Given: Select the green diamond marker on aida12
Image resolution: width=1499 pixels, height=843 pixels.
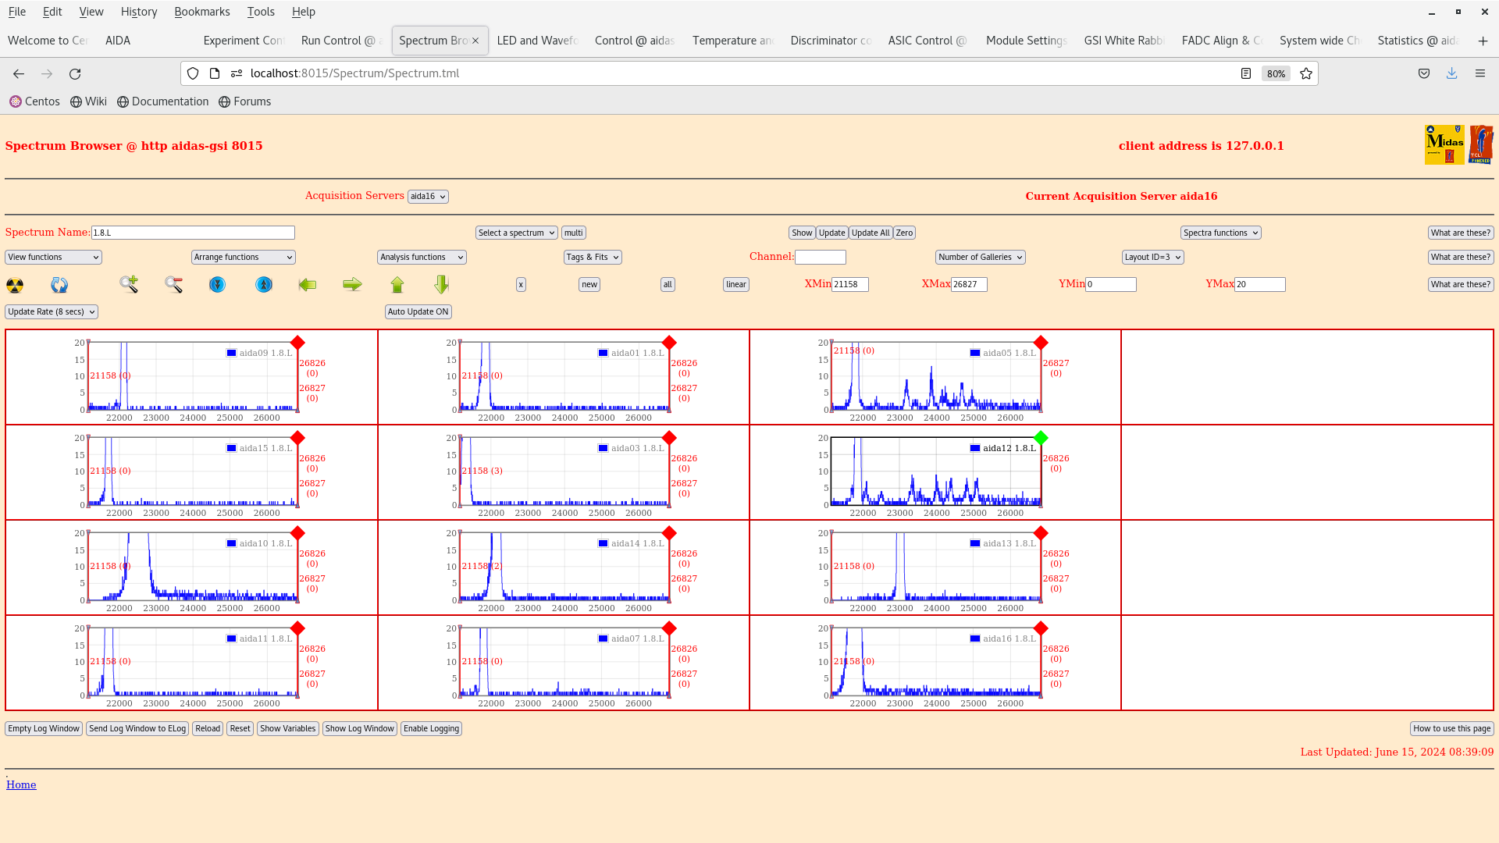Looking at the screenshot, I should [x=1041, y=438].
